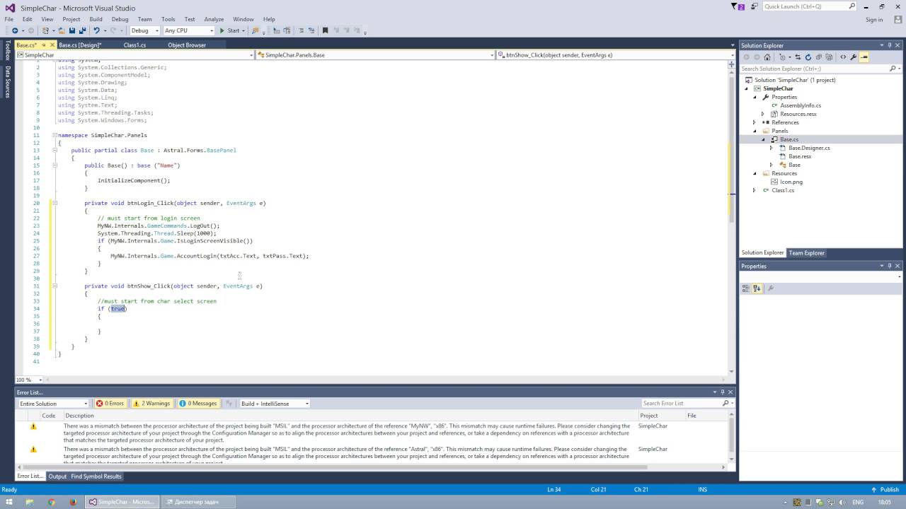Image resolution: width=906 pixels, height=509 pixels.
Task: Open the Build + IntelliSense dropdown
Action: coord(275,403)
